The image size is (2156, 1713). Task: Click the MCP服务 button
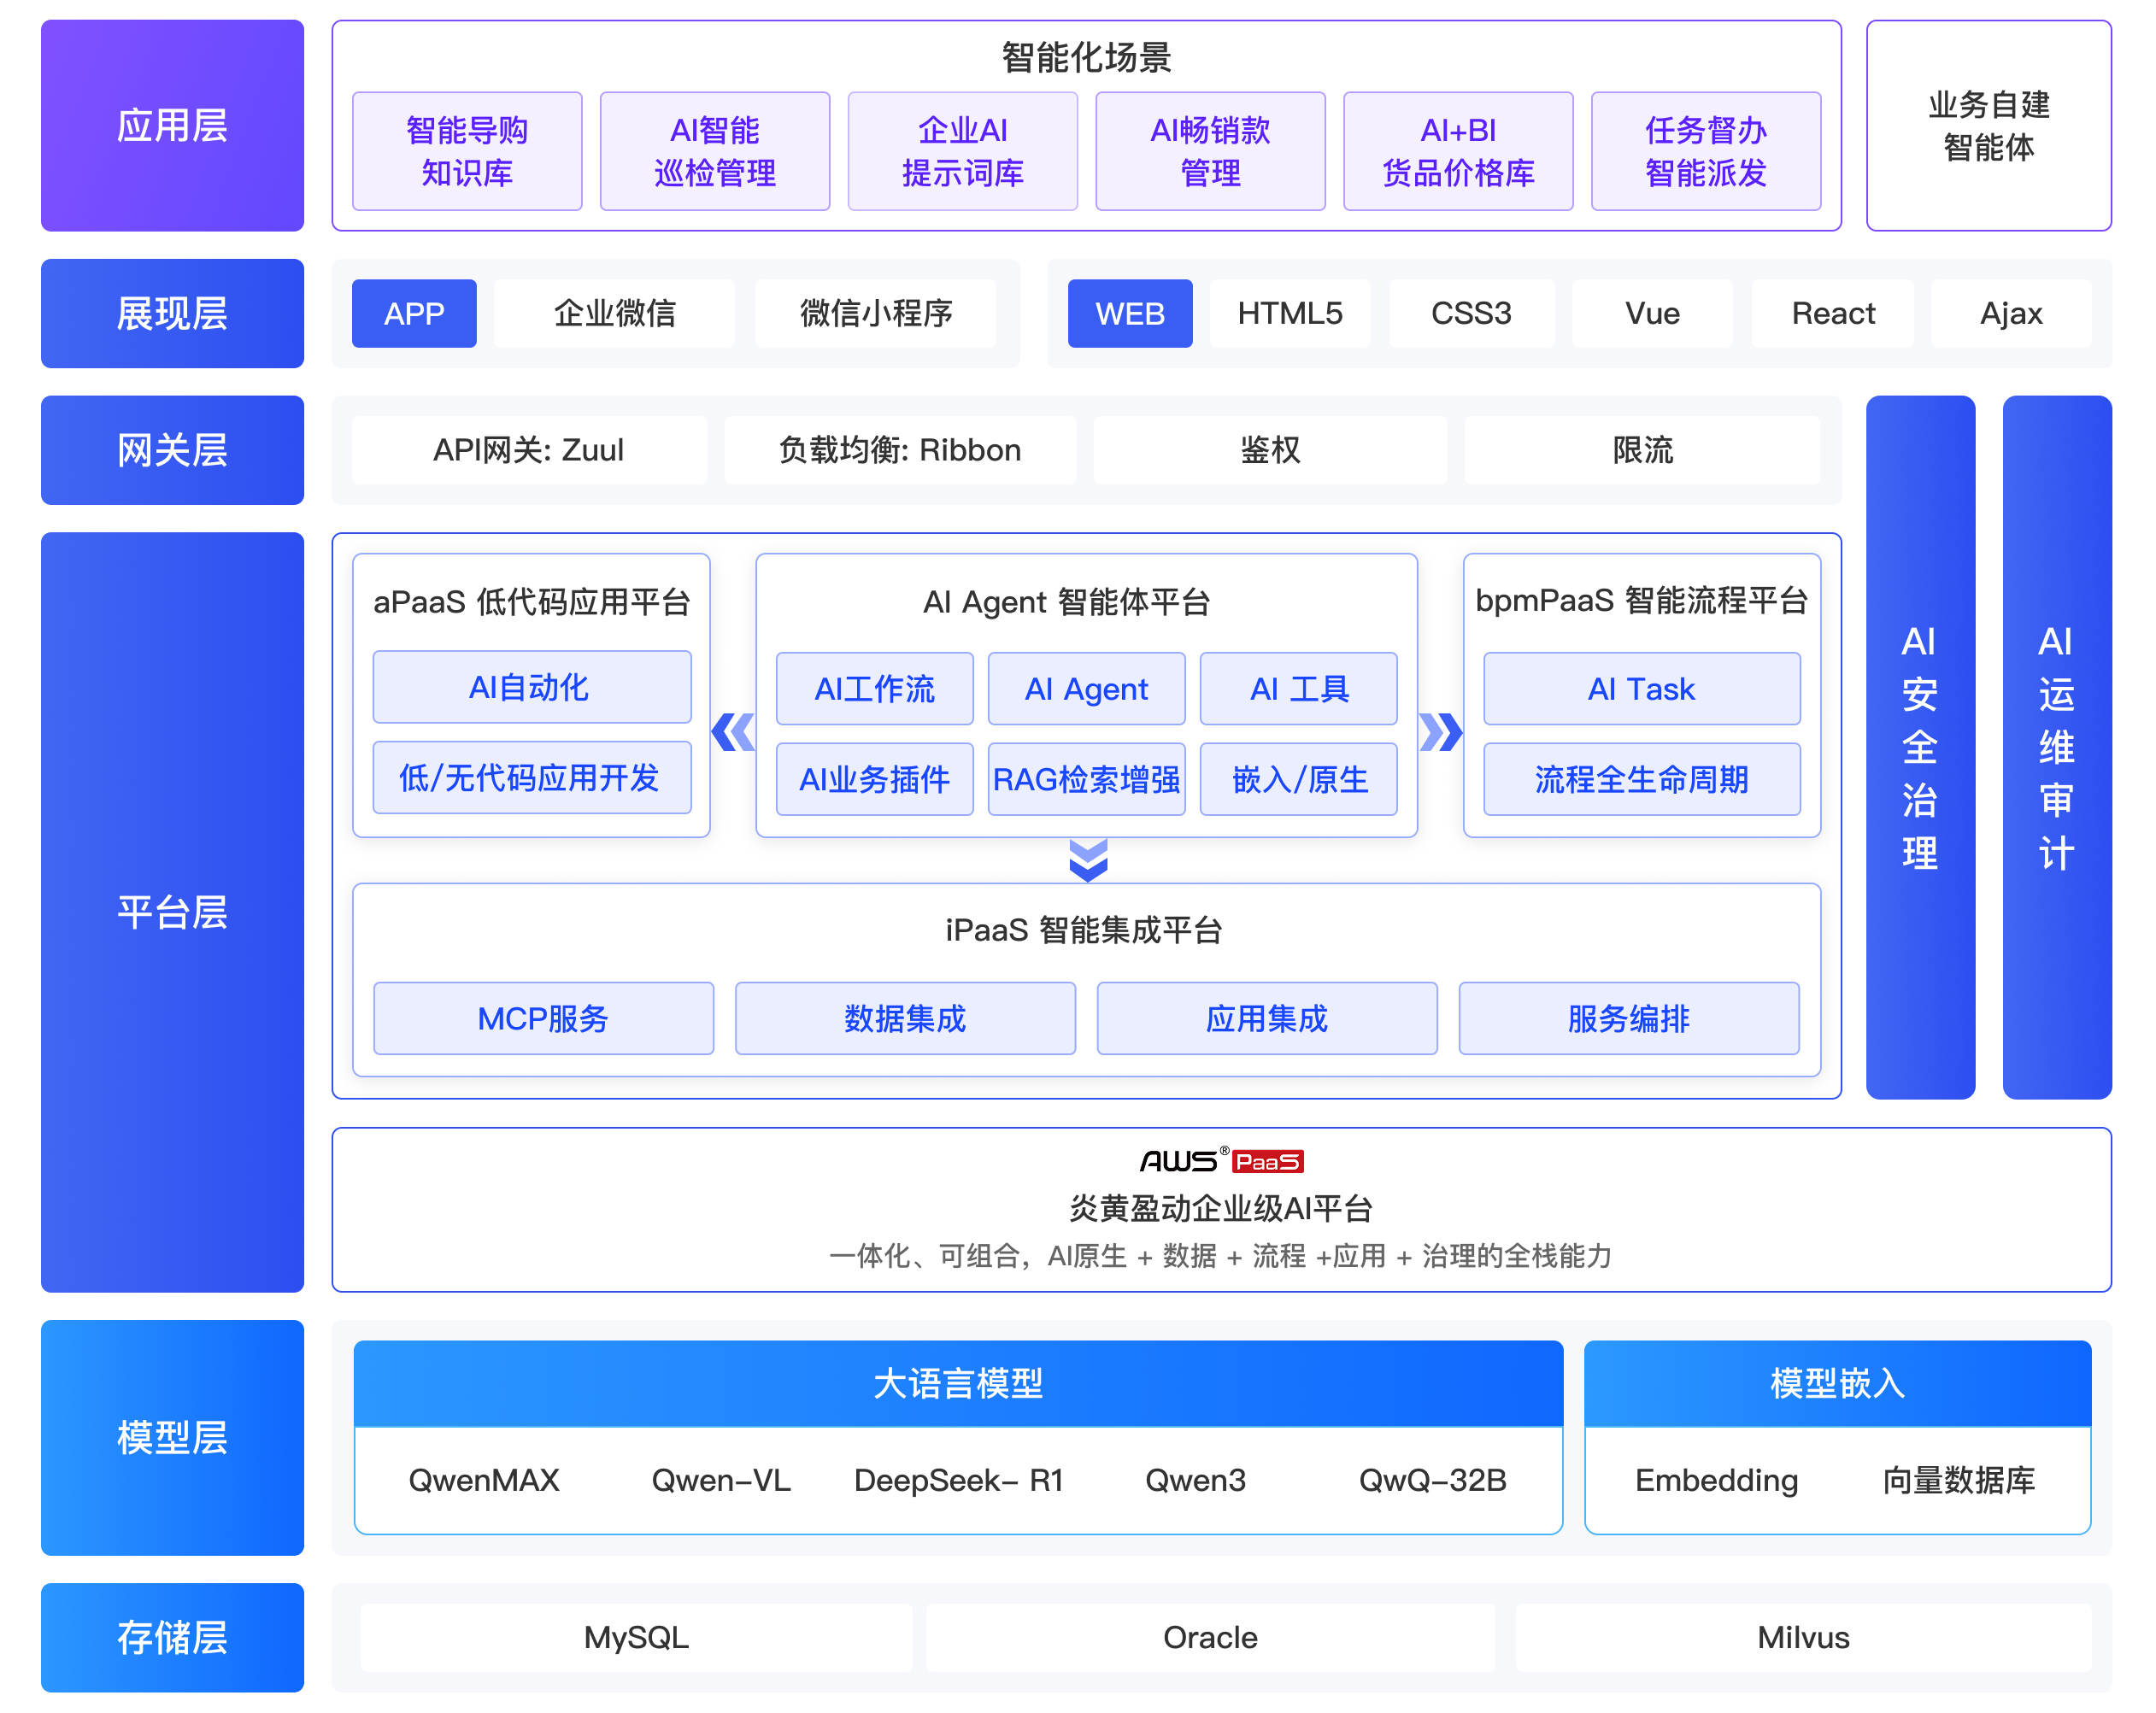pos(543,1018)
